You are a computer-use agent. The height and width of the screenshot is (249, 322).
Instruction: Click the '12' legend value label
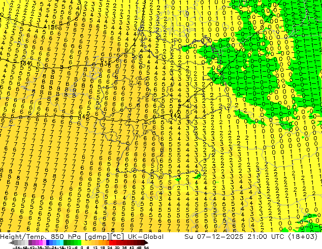pos(95,247)
